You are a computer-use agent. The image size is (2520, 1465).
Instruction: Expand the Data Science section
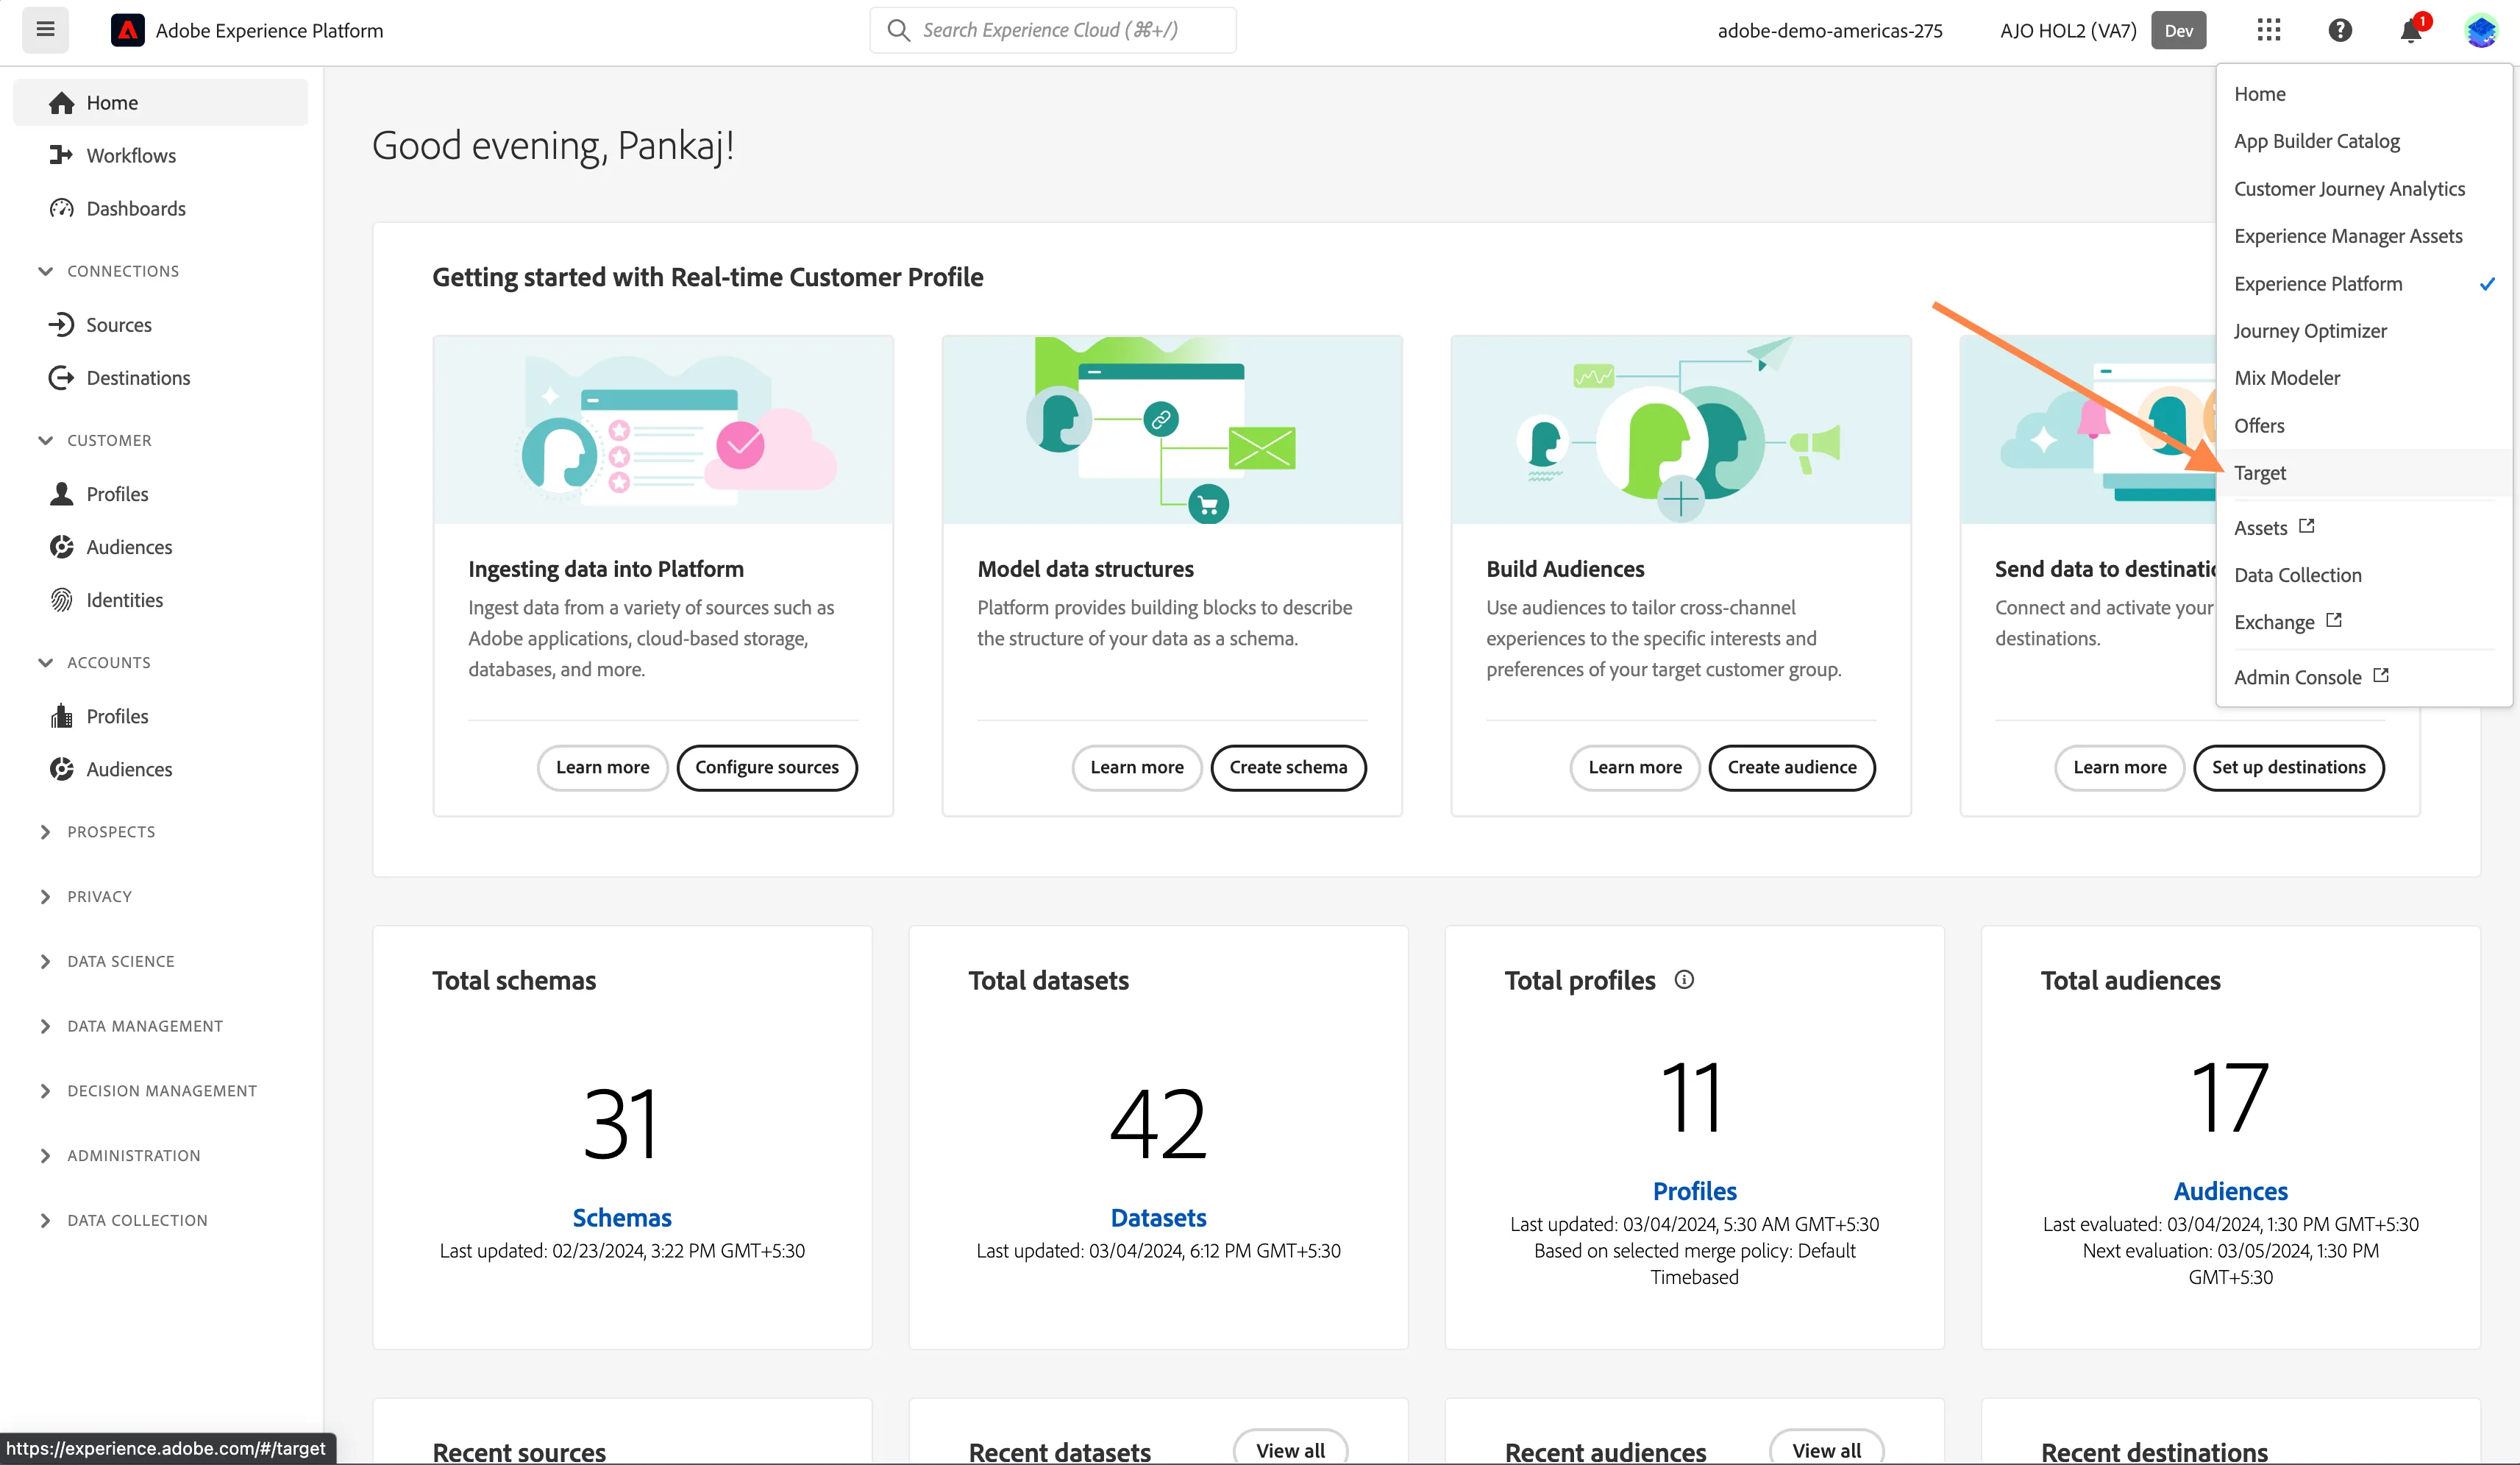[x=106, y=961]
